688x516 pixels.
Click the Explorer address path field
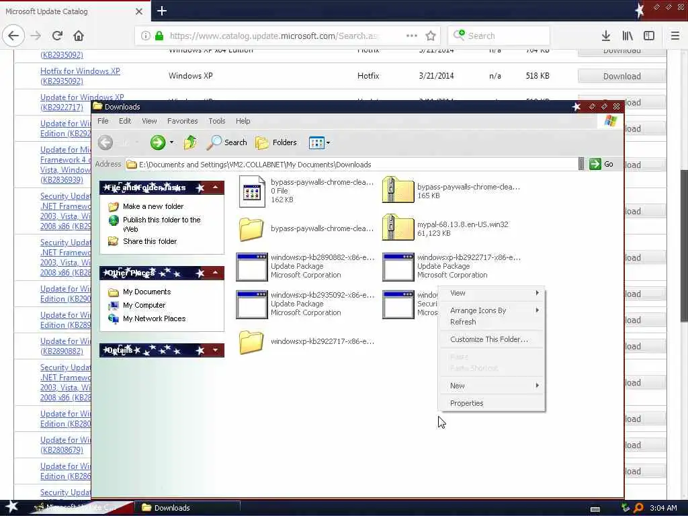coord(351,165)
